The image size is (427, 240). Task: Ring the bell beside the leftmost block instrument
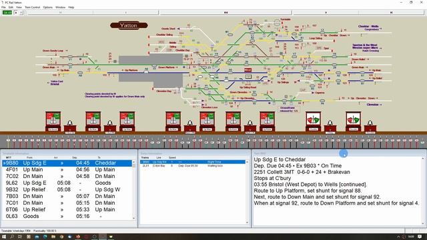[70, 126]
